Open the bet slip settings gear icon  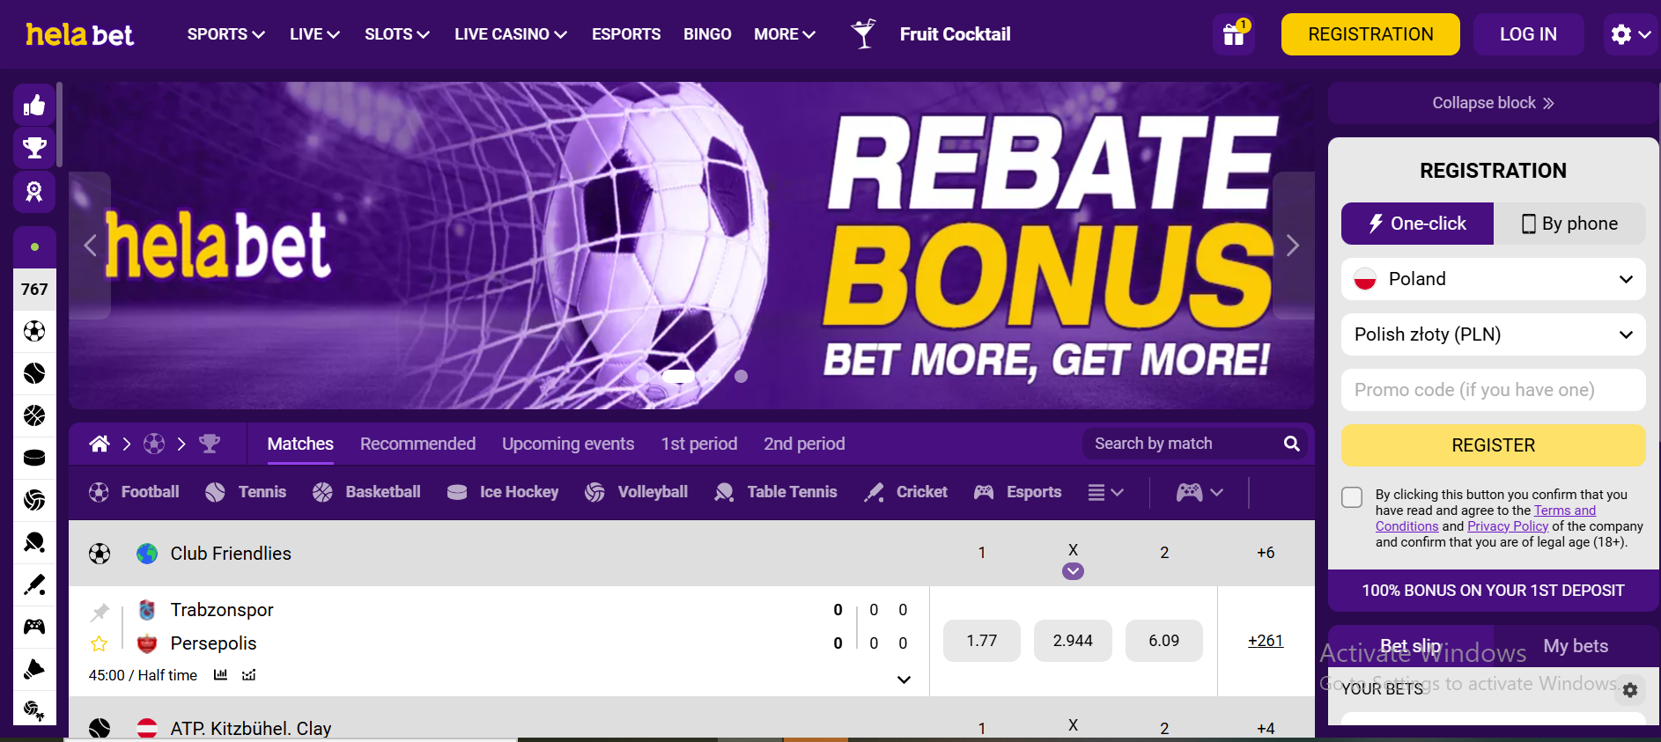[x=1630, y=690]
